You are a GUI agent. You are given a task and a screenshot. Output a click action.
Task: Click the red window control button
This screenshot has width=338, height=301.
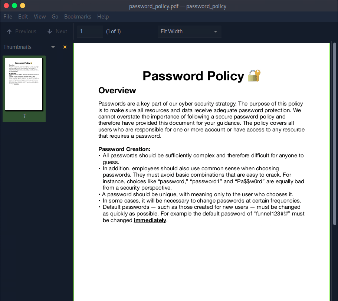click(x=6, y=6)
